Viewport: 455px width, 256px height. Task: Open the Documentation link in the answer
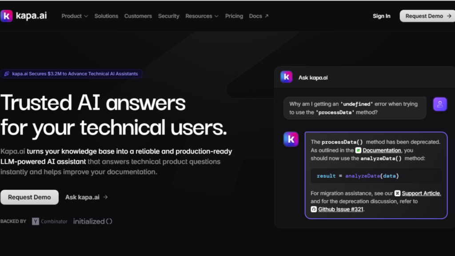tap(382, 150)
